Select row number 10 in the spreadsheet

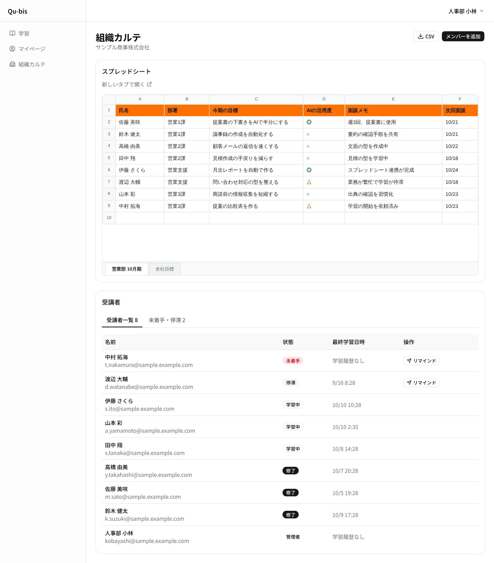tap(109, 218)
